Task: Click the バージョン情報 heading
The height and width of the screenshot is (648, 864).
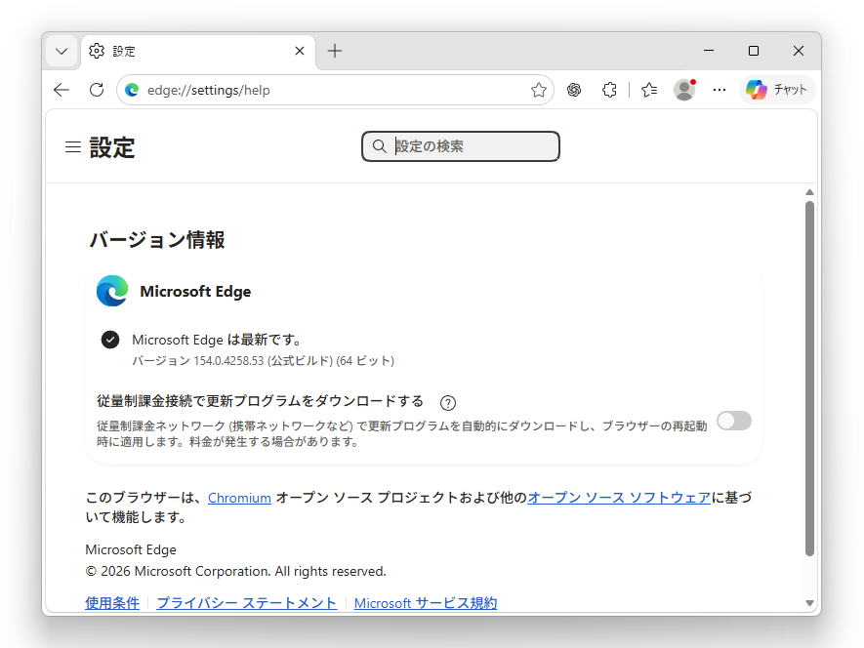Action: point(157,240)
